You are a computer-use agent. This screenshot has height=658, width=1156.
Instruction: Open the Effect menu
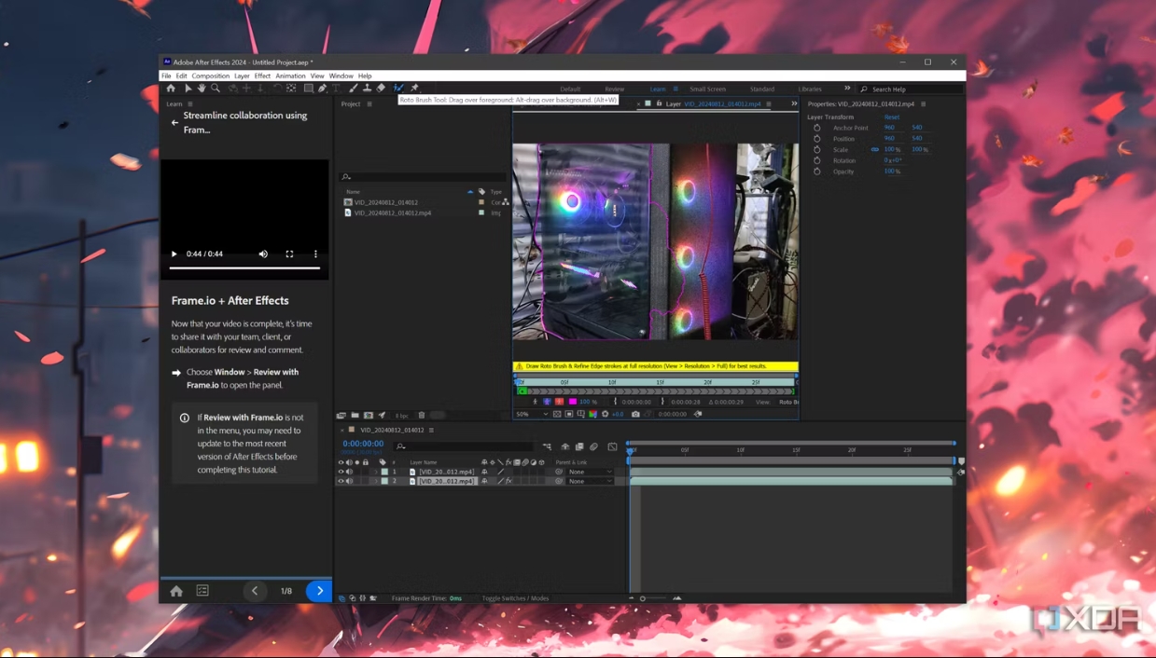click(262, 75)
